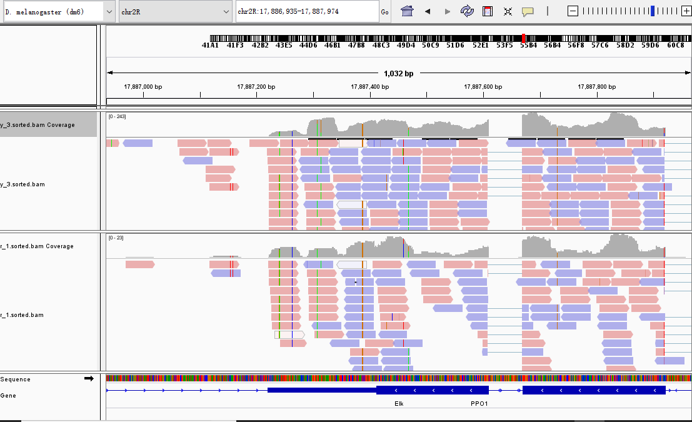Toggle the yellow popup behavior speech bubble
This screenshot has height=422, width=692.
pos(528,11)
